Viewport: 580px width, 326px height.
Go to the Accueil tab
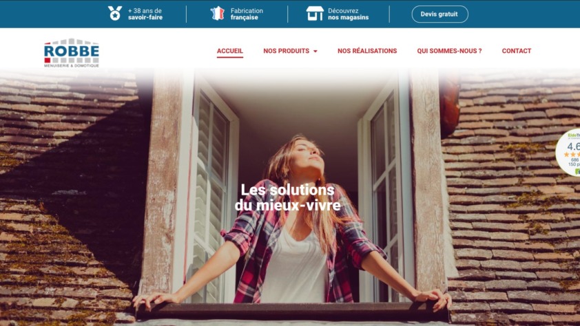[x=229, y=51]
